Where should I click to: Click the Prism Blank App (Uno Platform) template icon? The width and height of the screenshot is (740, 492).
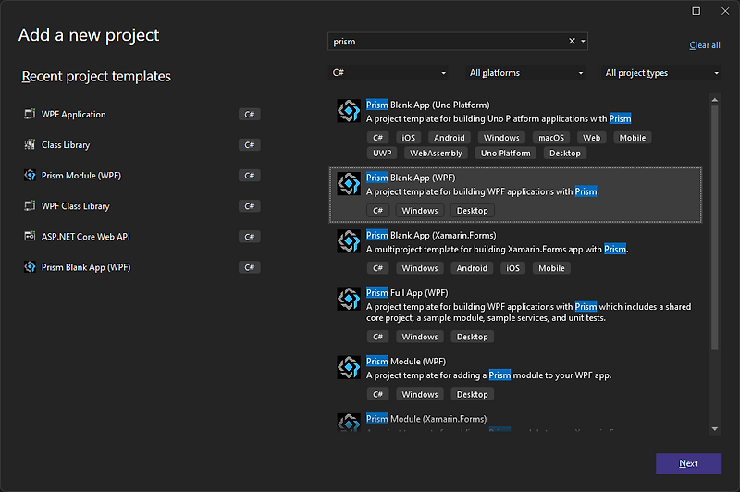coord(349,111)
